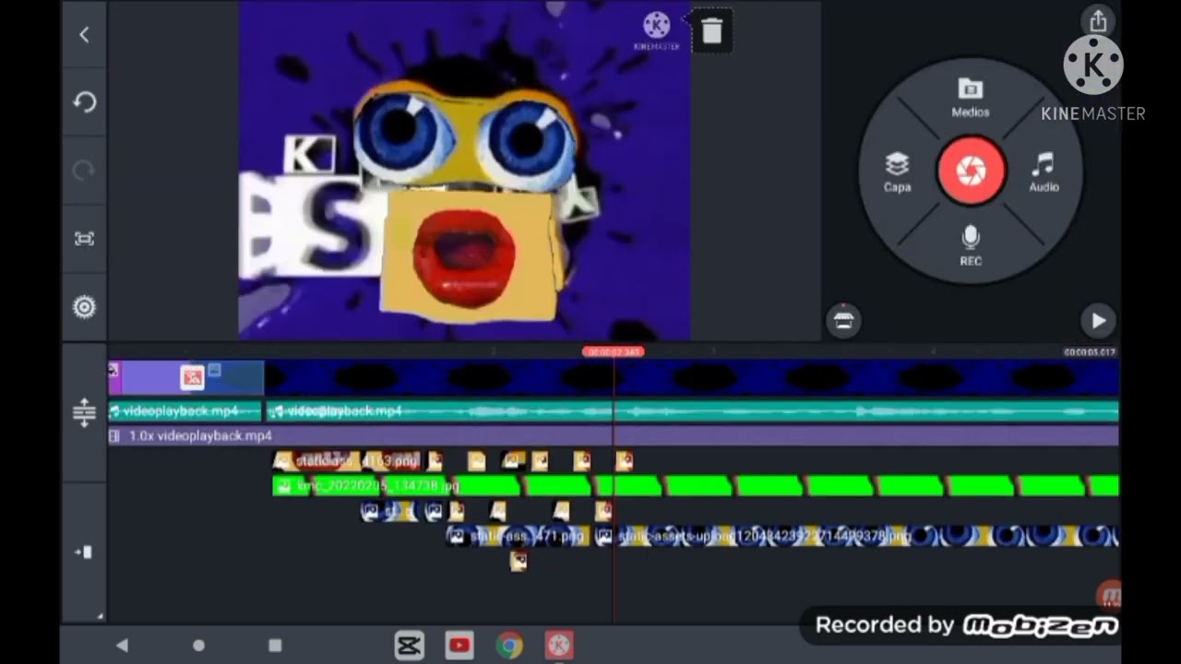Open KineMaster from the taskbar
This screenshot has height=664, width=1181.
[558, 646]
